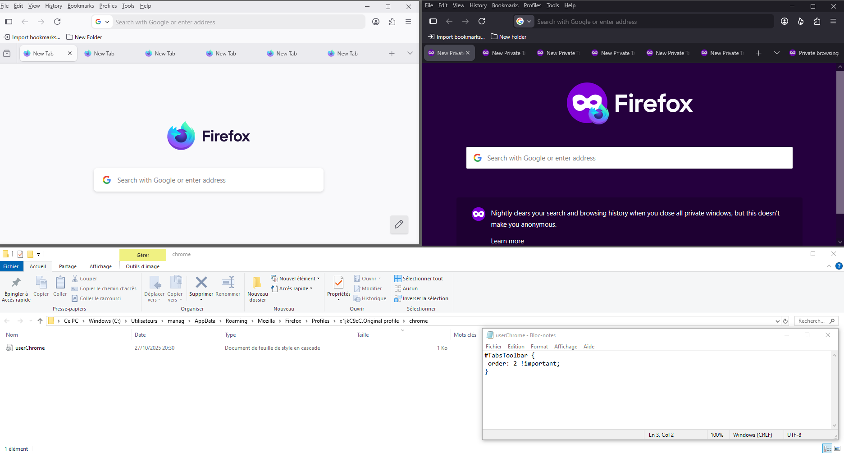This screenshot has width=844, height=453.
Task: Open the Format menu in Notepad
Action: (539, 347)
